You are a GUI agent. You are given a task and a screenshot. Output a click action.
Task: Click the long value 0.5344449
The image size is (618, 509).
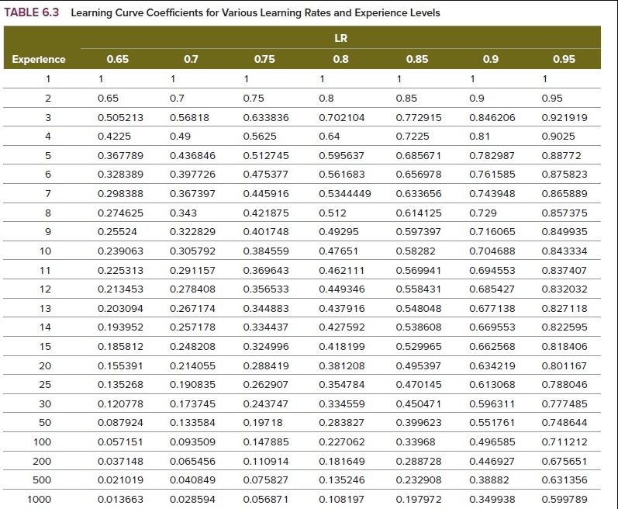(x=345, y=194)
